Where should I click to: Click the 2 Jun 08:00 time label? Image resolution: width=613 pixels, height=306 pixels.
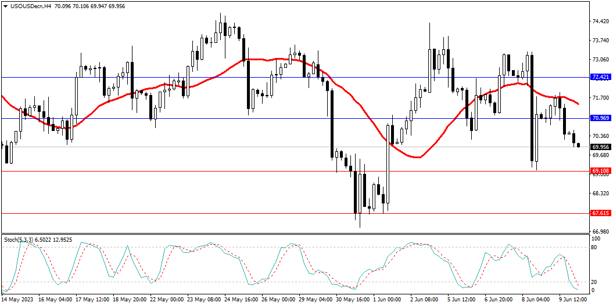[x=424, y=300]
